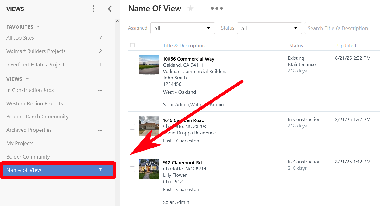380x206 pixels.
Task: Open the Status filter dropdown
Action: 269,28
